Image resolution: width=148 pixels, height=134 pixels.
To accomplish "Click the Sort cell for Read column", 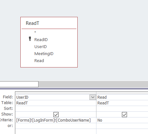I will coord(122,109).
